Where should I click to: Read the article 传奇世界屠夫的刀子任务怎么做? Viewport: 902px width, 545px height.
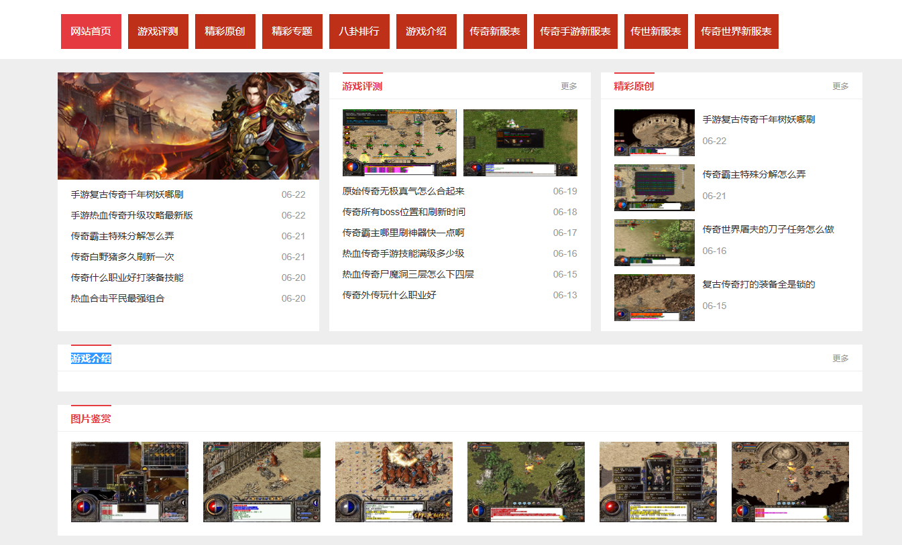pos(769,230)
